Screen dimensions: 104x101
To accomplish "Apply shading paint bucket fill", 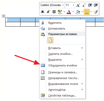I will click(78, 12).
